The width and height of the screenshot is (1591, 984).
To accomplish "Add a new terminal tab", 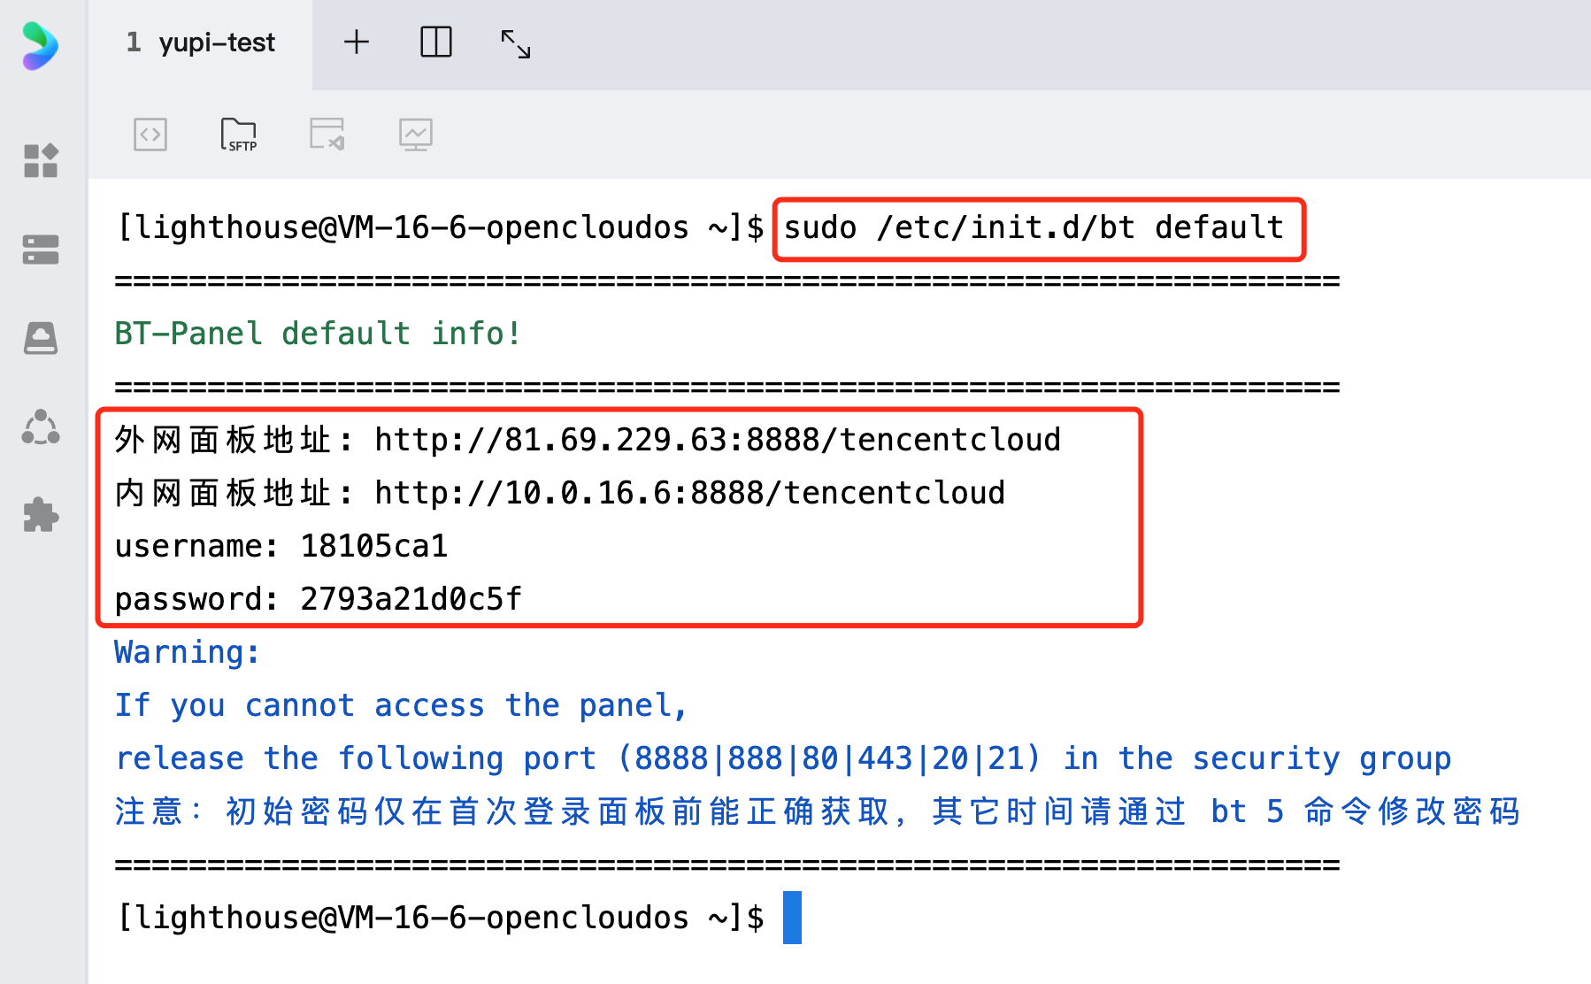I will 356,42.
